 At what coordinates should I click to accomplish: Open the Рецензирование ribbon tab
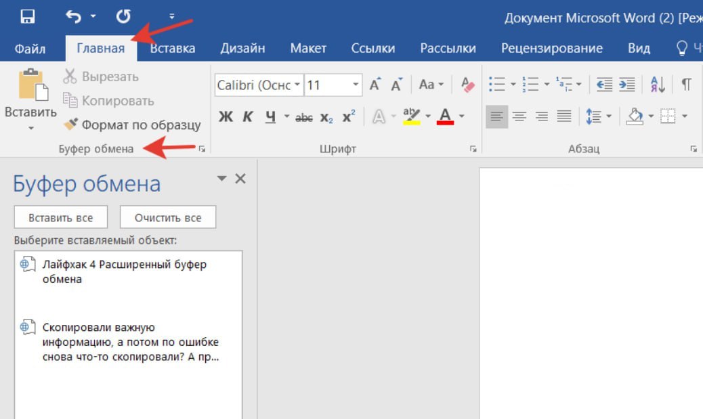(x=551, y=48)
